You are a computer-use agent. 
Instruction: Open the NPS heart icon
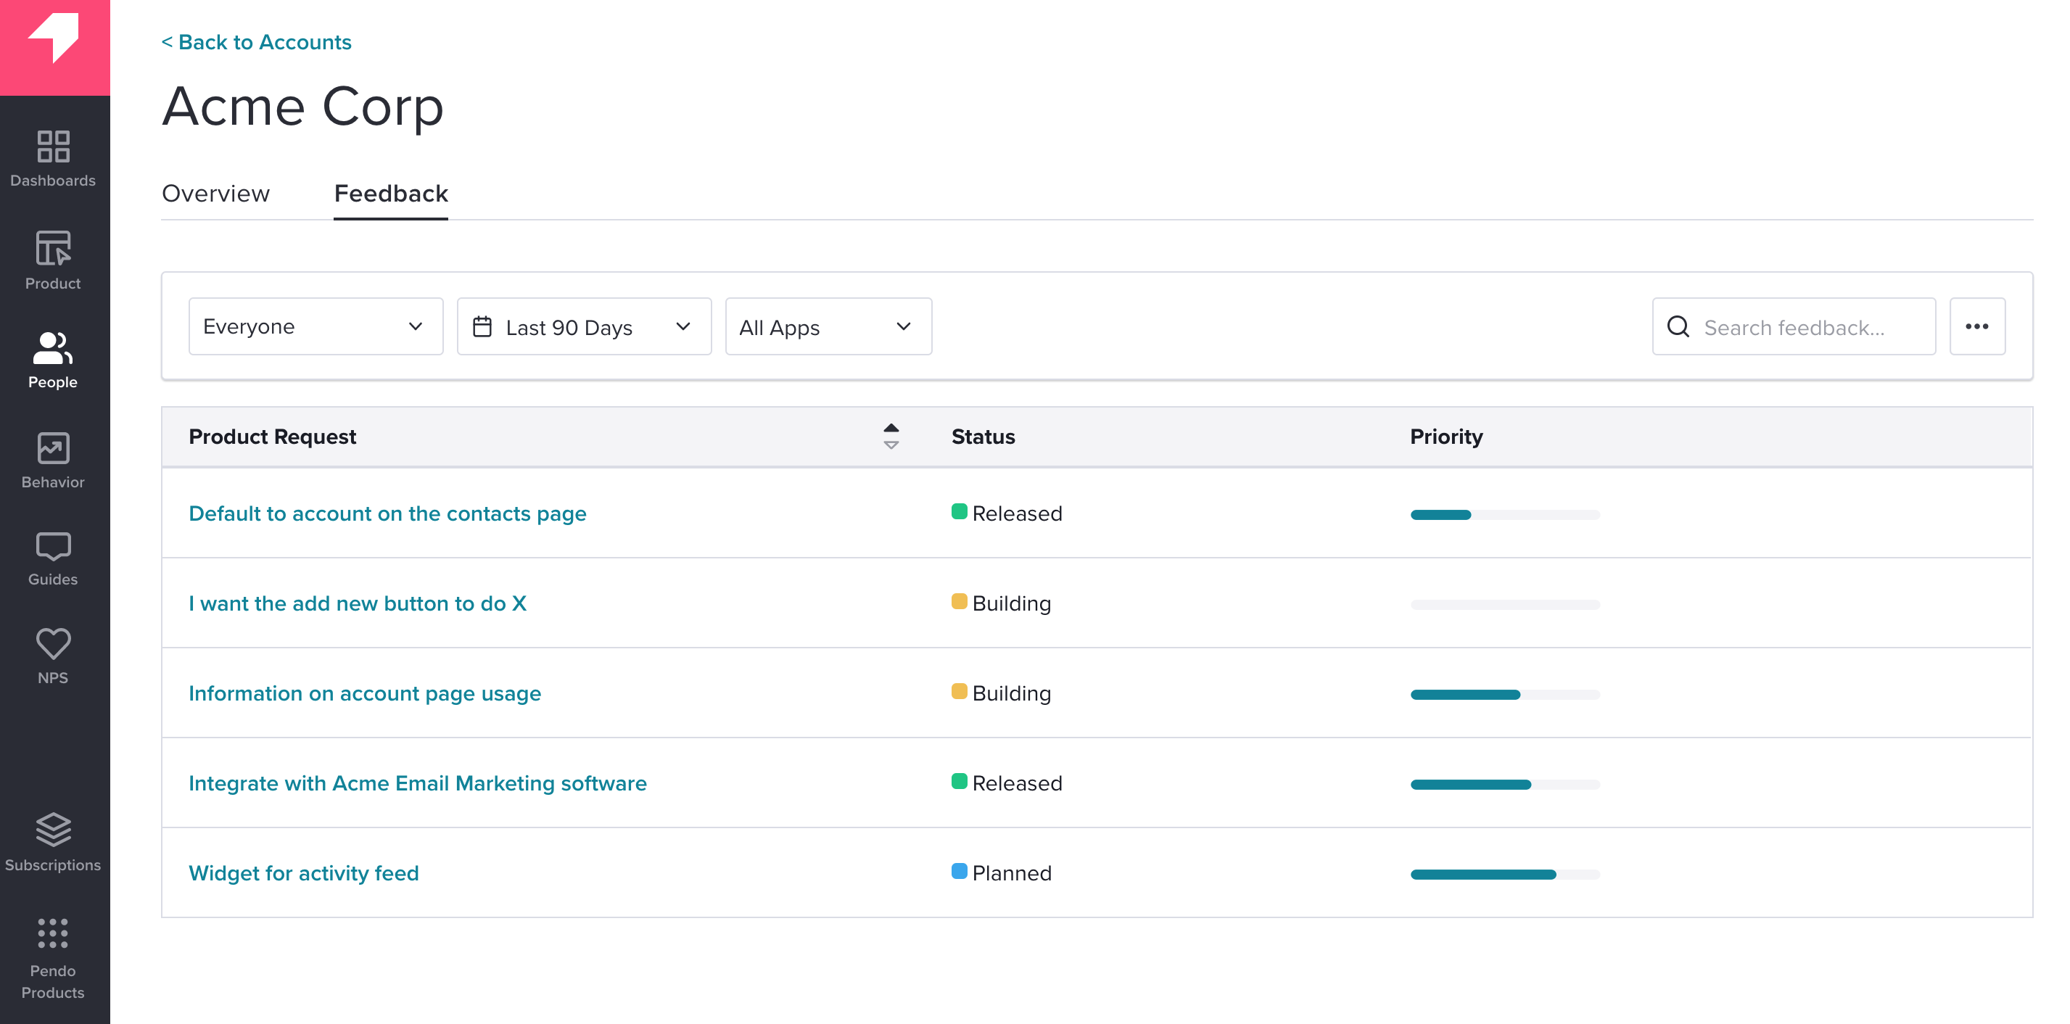(x=53, y=644)
